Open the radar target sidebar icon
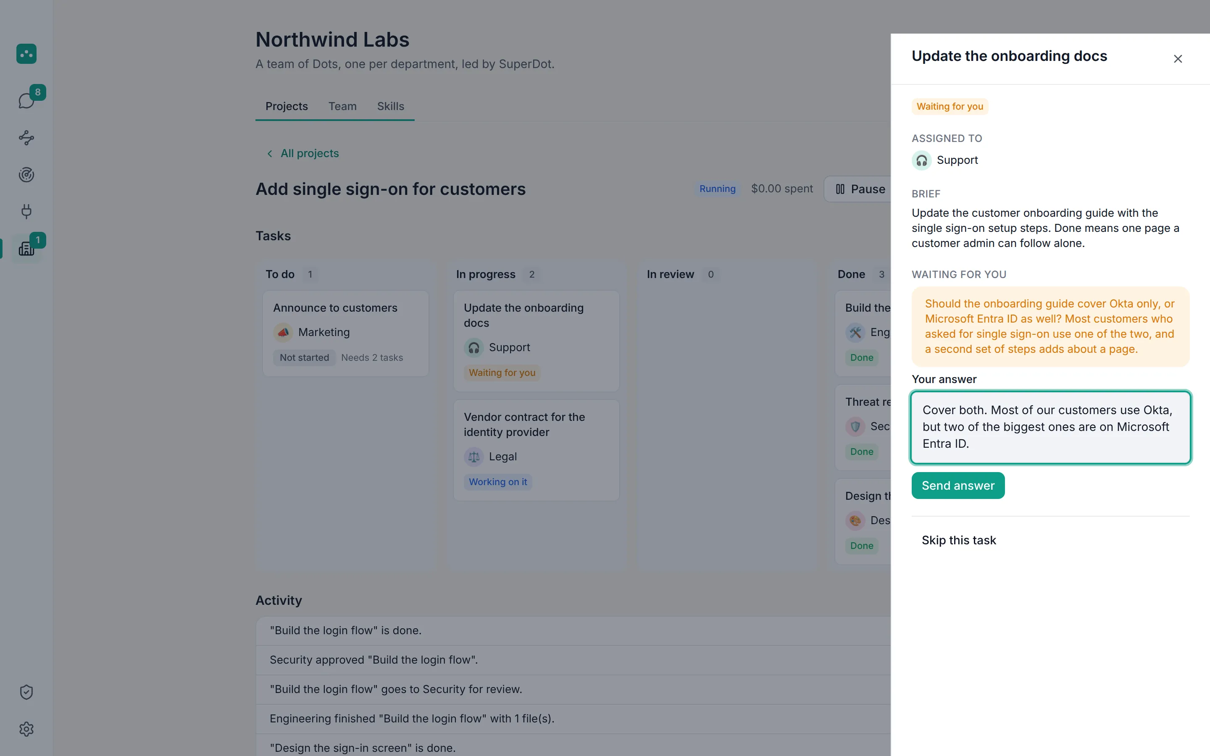This screenshot has width=1210, height=756. (x=26, y=174)
